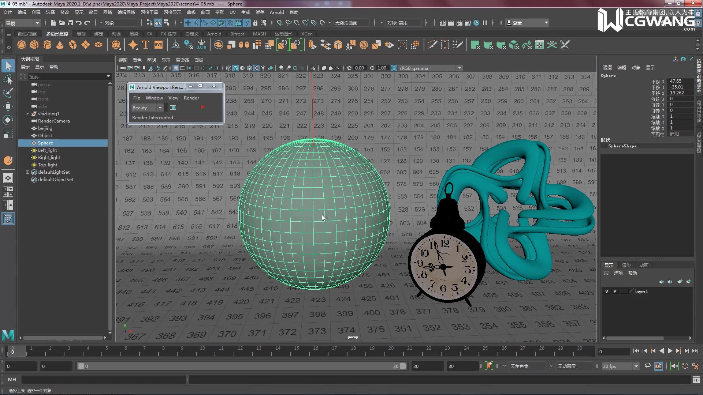
Task: Select the Sphere node in Outliner
Action: tap(63, 143)
